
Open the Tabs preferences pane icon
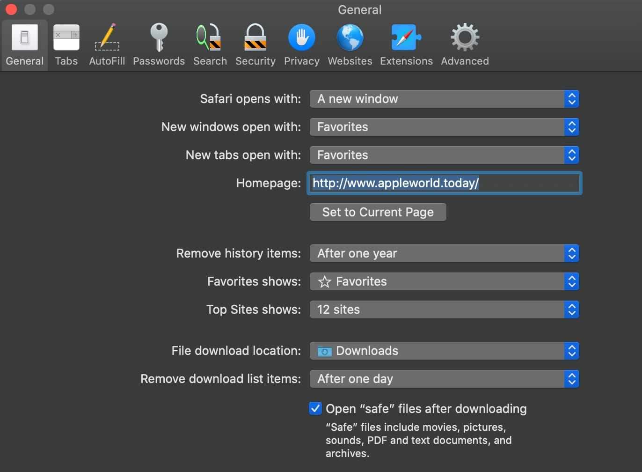[x=66, y=38]
